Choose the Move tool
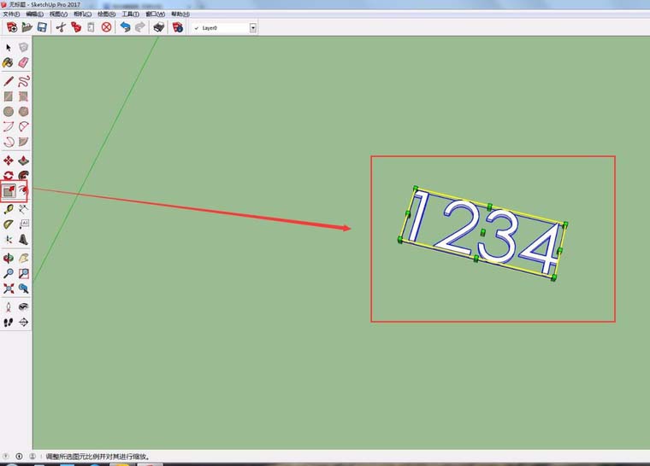This screenshot has height=466, width=650. click(9, 160)
